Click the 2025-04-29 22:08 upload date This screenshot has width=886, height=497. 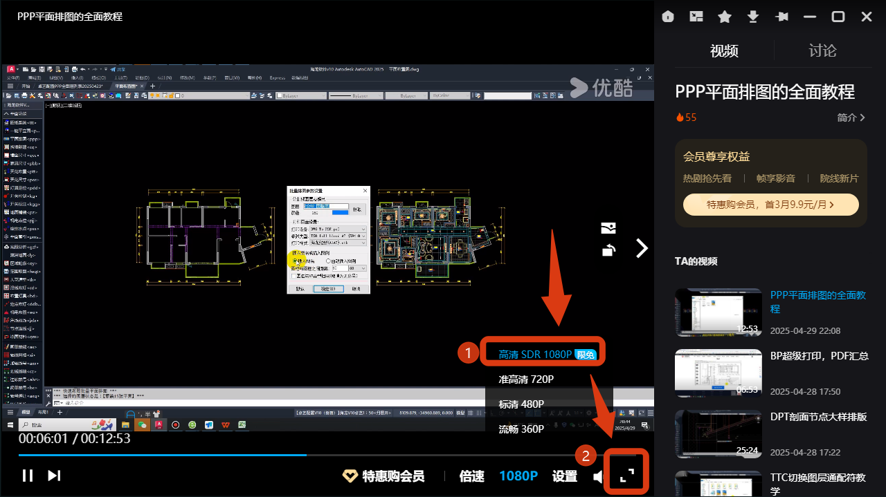click(x=806, y=331)
